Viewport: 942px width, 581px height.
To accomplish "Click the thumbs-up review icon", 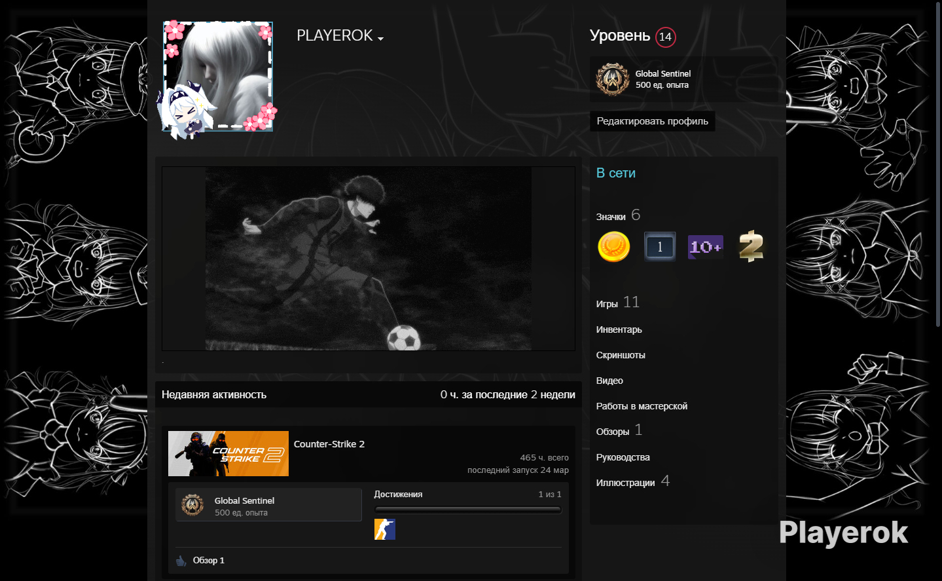I will [x=181, y=561].
